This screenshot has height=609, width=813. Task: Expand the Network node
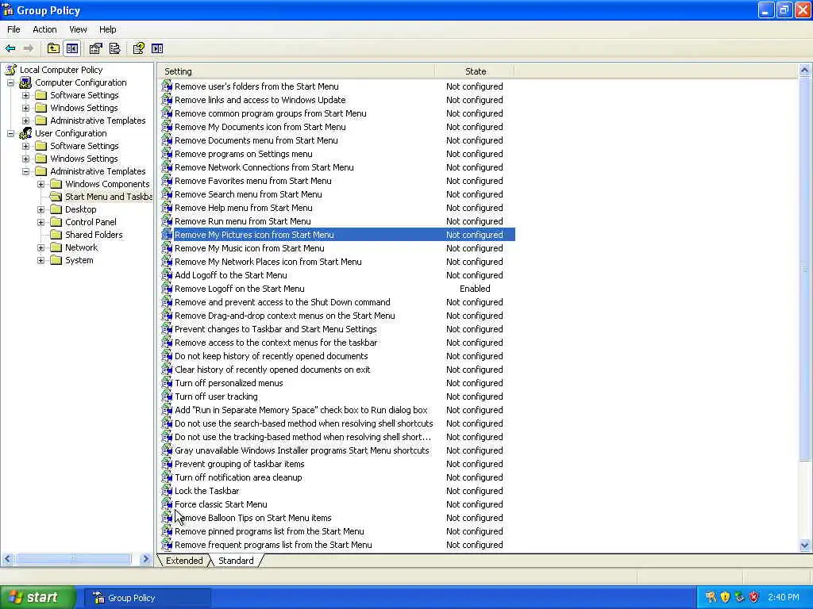point(40,247)
